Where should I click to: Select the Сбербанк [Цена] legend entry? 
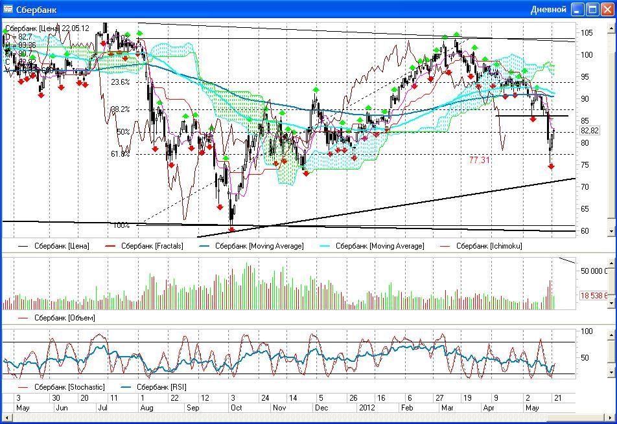point(54,246)
